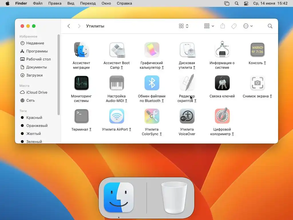The height and width of the screenshot is (220, 293).
Task: Click the tag toolbar icon
Action: 234,26
